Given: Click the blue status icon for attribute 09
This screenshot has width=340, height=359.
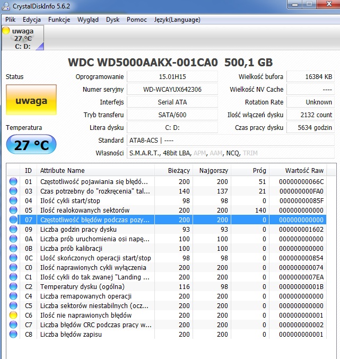Looking at the screenshot, I should (x=13, y=230).
